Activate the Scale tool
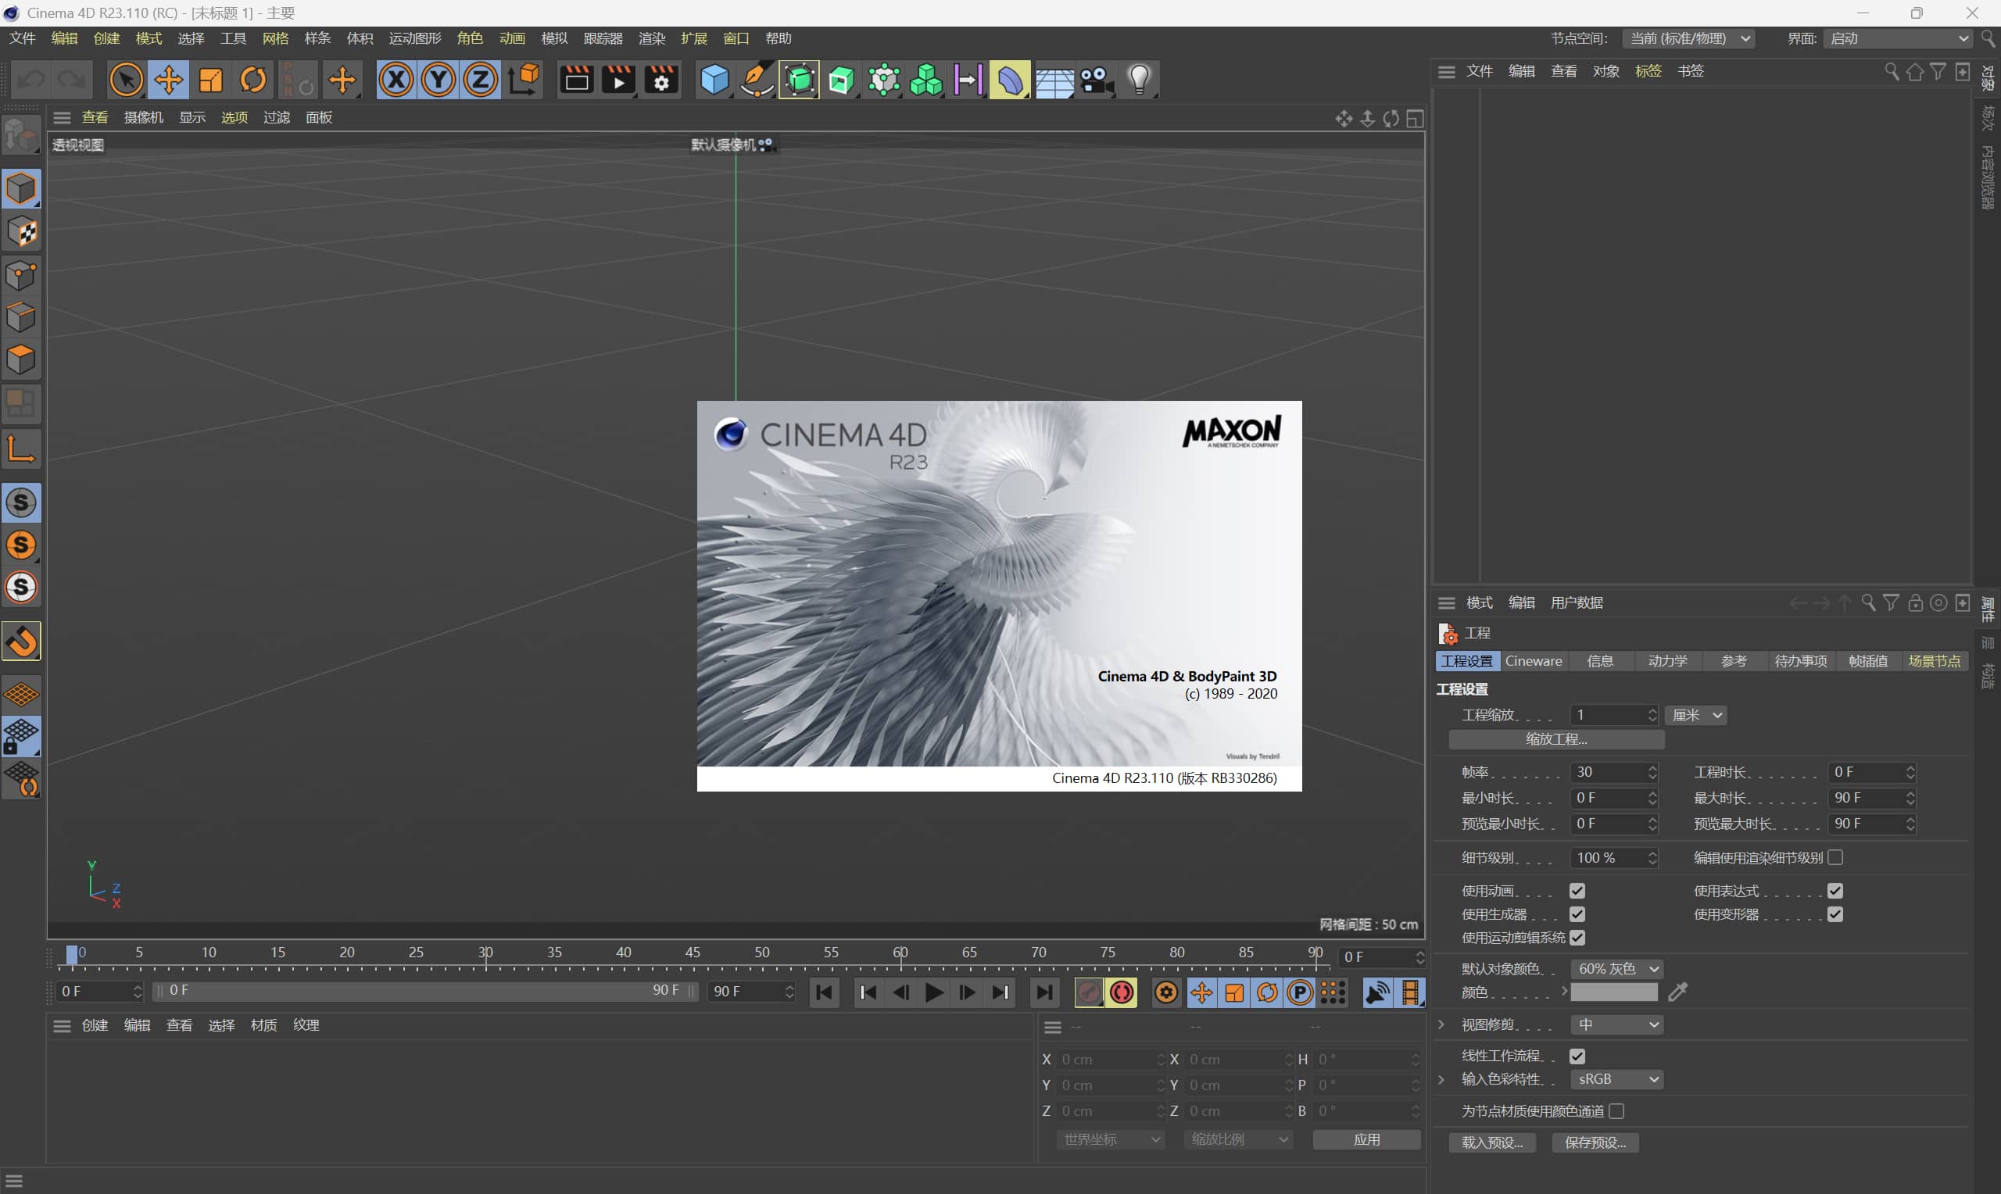Viewport: 2001px width, 1194px height. tap(211, 80)
